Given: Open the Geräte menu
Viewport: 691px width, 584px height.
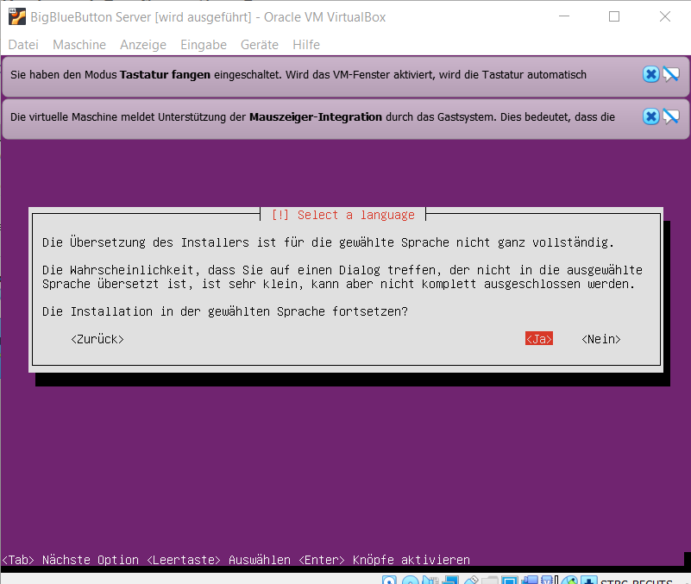Looking at the screenshot, I should coord(260,45).
